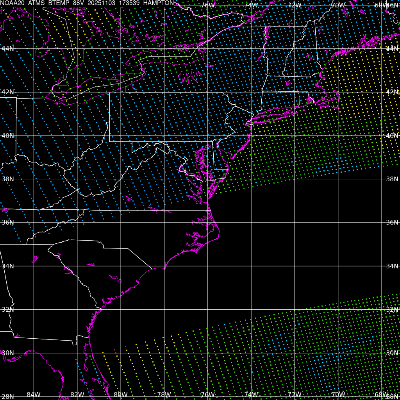Click the 70W label at top edge
Viewport: 400px width, 400px height.
(337, 5)
